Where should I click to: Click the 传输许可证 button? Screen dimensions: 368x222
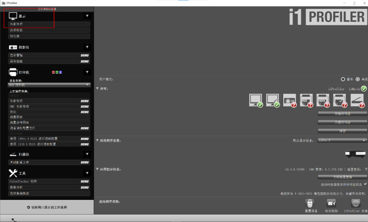pos(342,114)
